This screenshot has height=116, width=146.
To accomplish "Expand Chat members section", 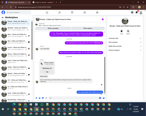I will 125,42.
